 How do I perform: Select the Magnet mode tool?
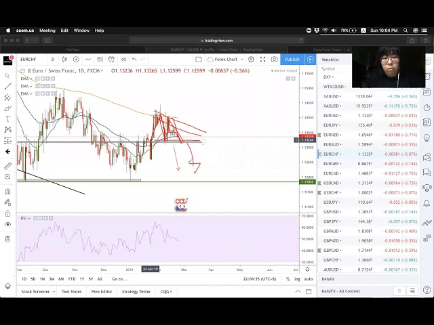[x=8, y=191]
